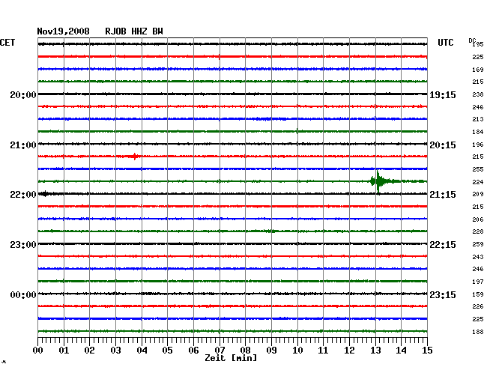
Task: Click minute label 12 on the axis
Action: point(349,350)
